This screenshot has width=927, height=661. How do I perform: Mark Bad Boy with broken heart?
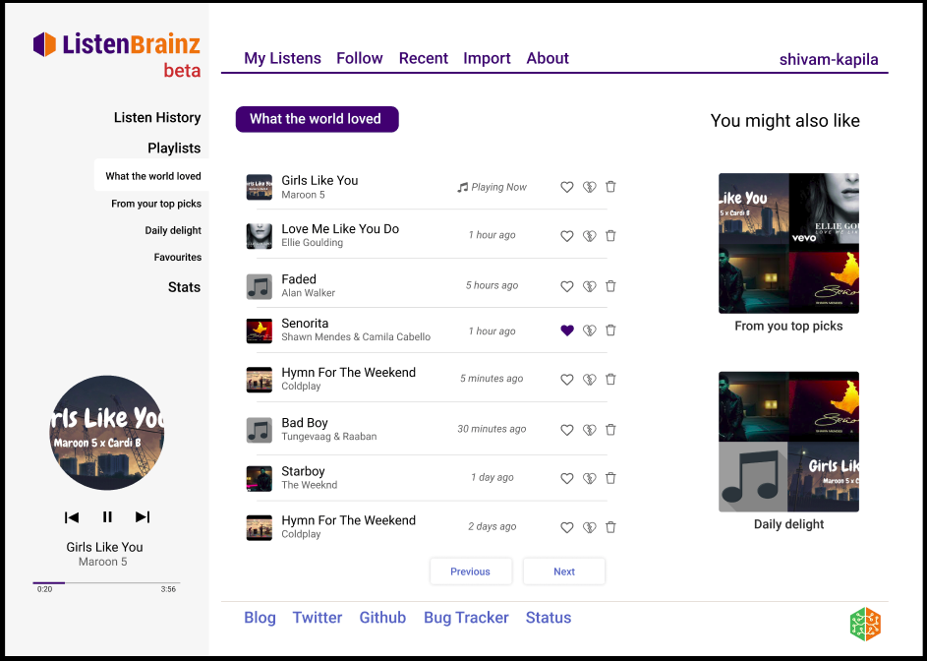click(590, 430)
